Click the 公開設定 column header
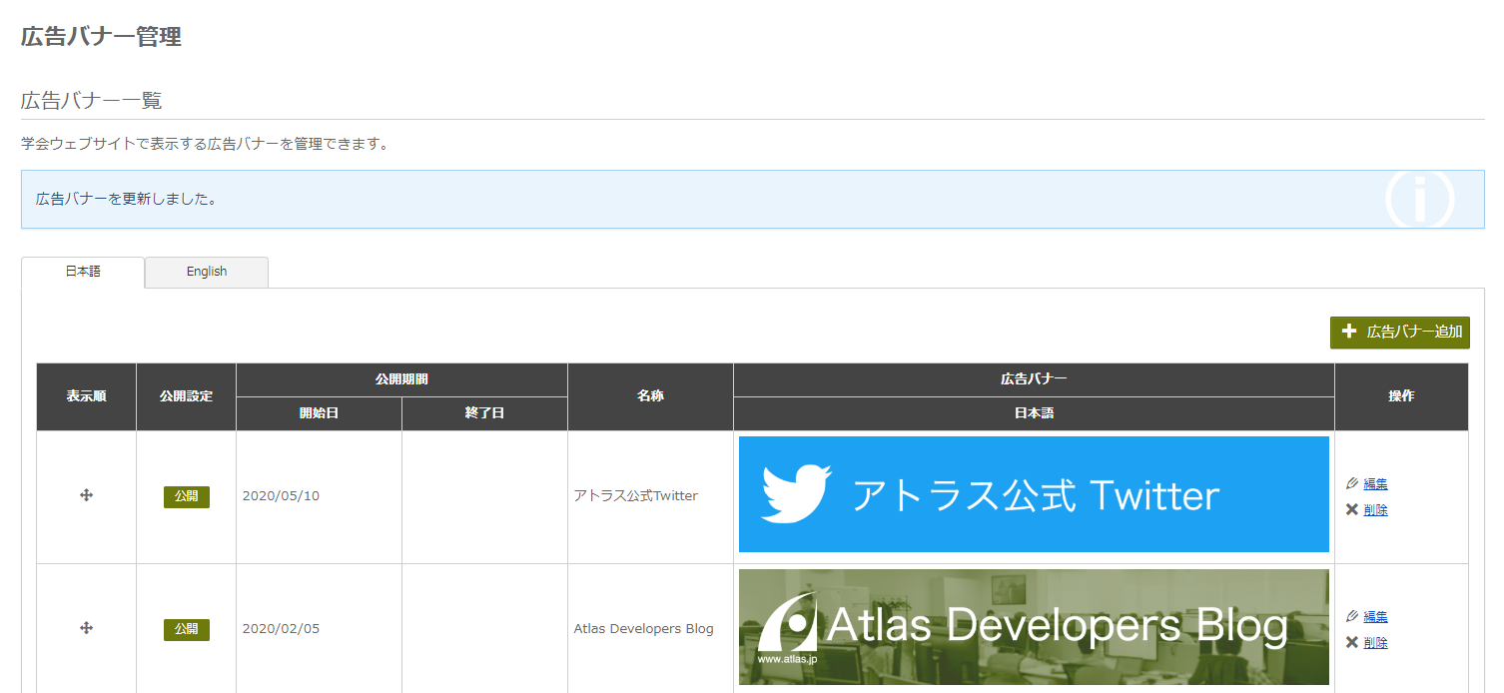The image size is (1504, 693). tap(186, 396)
